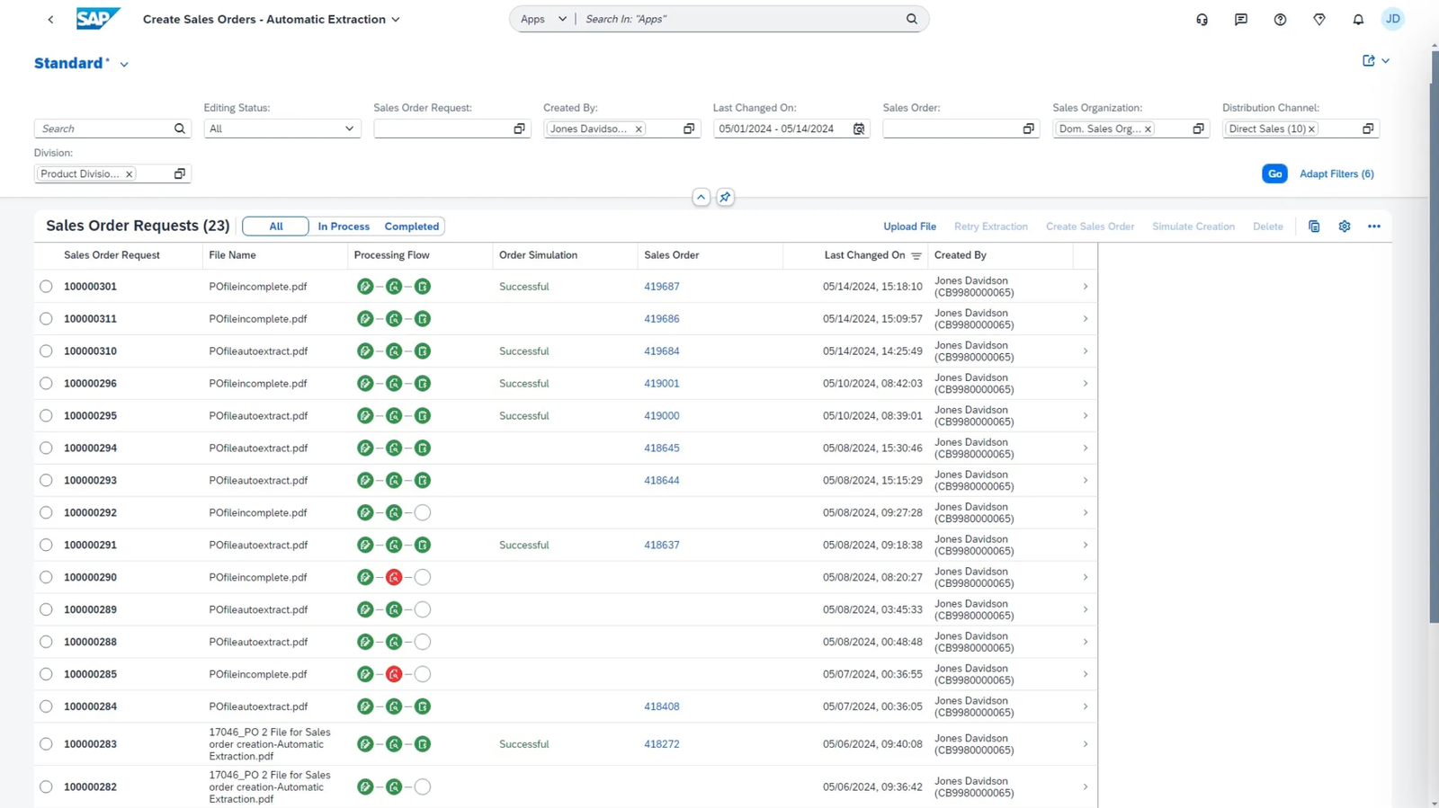Click the help question mark icon
Viewport: 1439px width, 808px height.
(1280, 19)
